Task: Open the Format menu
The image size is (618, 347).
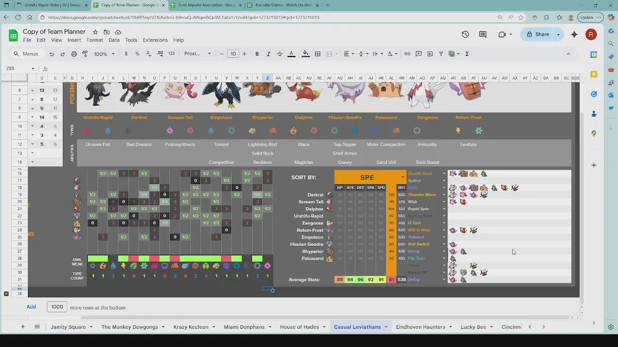Action: (95, 40)
